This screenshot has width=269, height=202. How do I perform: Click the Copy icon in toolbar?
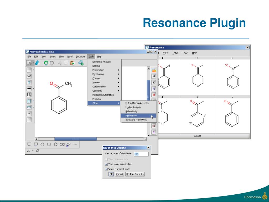click(66, 63)
